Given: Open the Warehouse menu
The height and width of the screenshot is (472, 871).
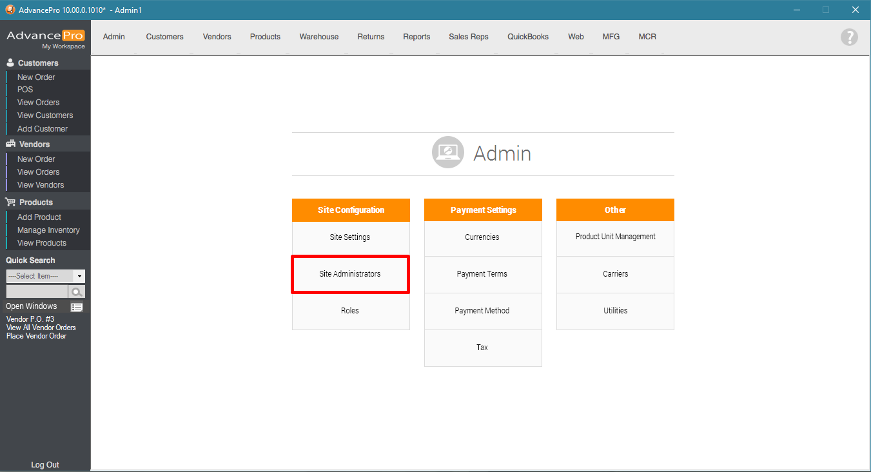Looking at the screenshot, I should pos(318,37).
